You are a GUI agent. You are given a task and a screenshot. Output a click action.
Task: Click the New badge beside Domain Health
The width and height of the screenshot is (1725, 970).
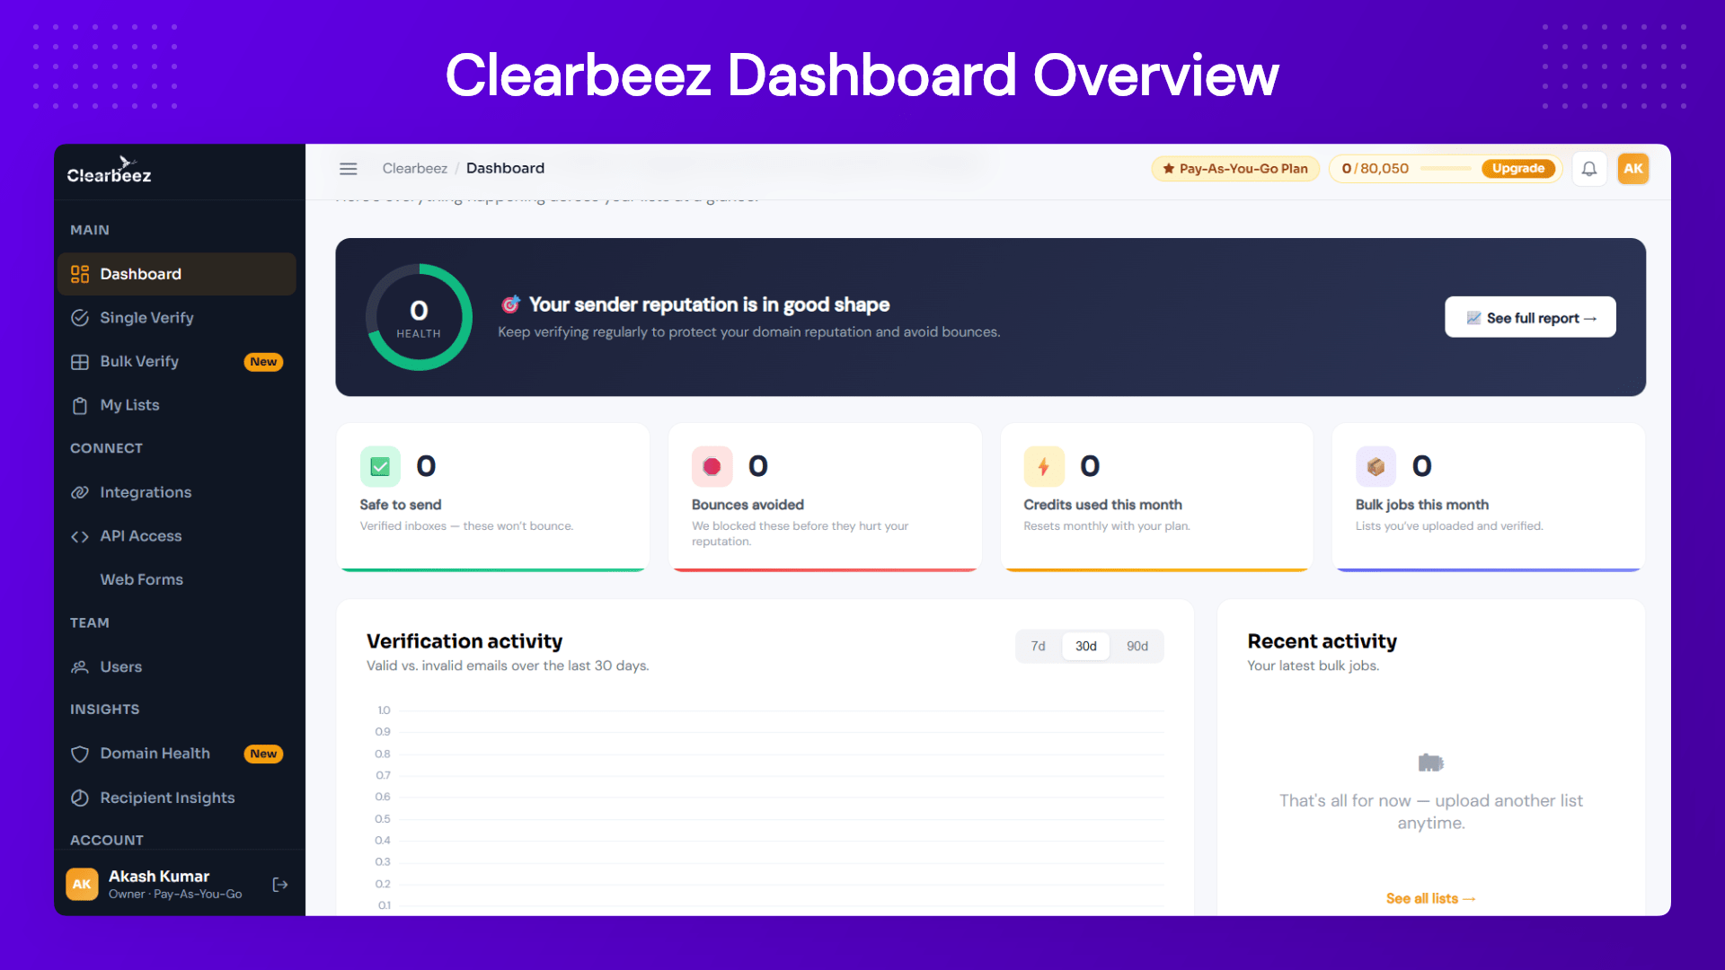pos(263,754)
